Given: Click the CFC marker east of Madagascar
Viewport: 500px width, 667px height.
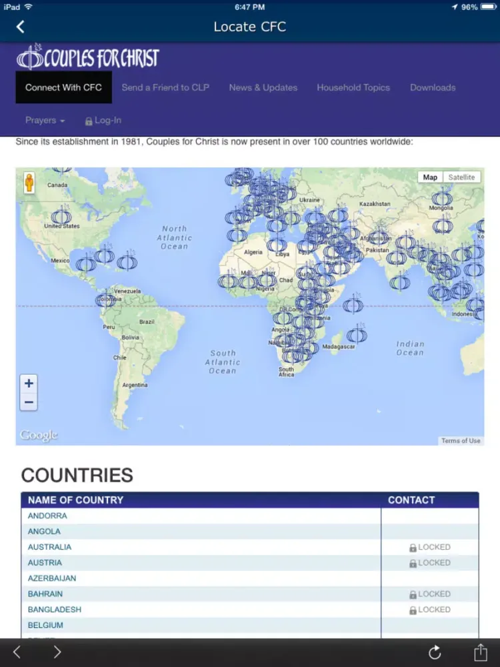Looking at the screenshot, I should click(x=356, y=334).
